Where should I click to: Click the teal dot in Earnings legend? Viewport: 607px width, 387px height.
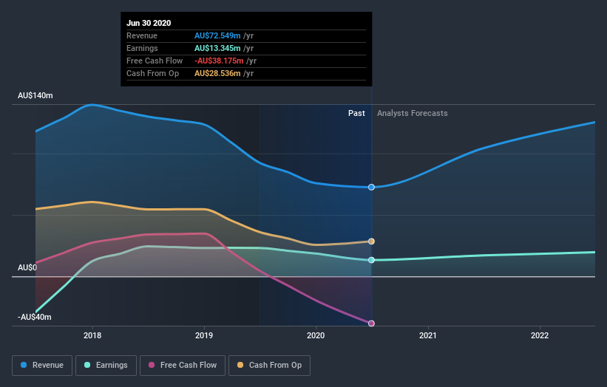[87, 365]
